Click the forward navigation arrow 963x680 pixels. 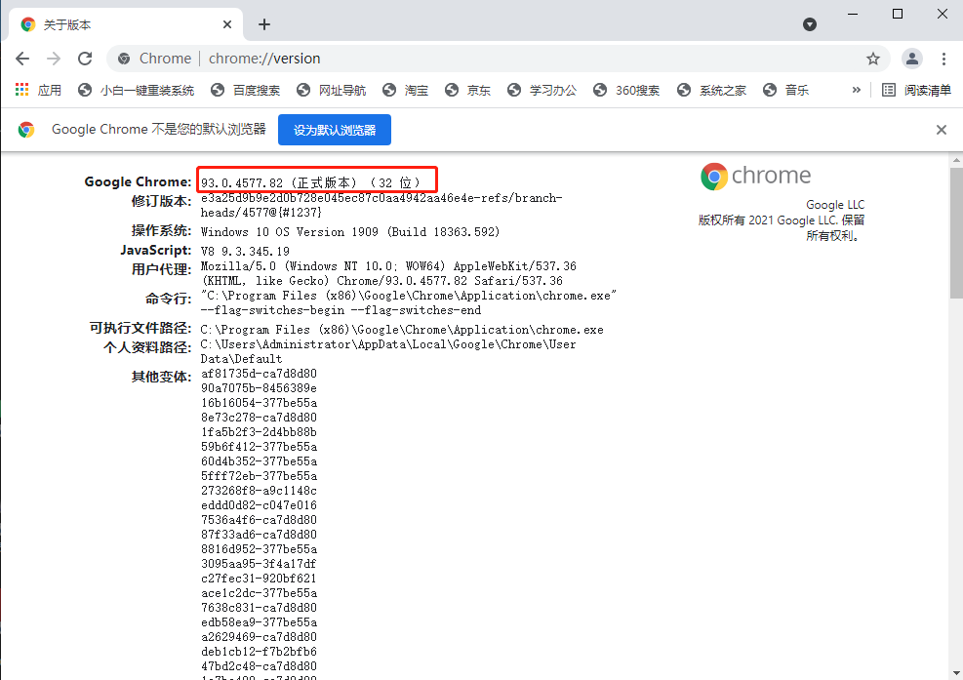(x=54, y=59)
